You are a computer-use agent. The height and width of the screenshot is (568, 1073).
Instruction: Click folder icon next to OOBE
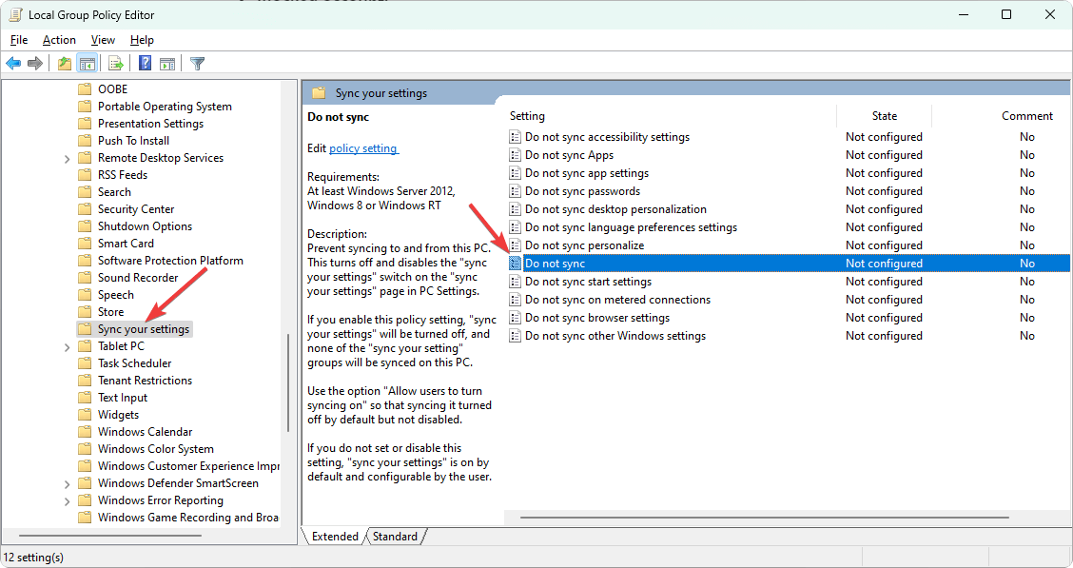click(x=85, y=89)
